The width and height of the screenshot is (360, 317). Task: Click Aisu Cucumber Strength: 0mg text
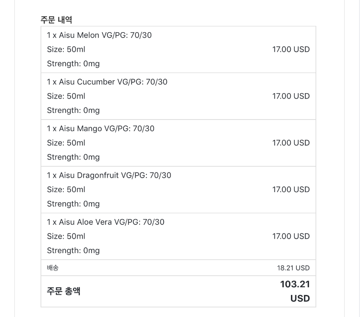73,110
